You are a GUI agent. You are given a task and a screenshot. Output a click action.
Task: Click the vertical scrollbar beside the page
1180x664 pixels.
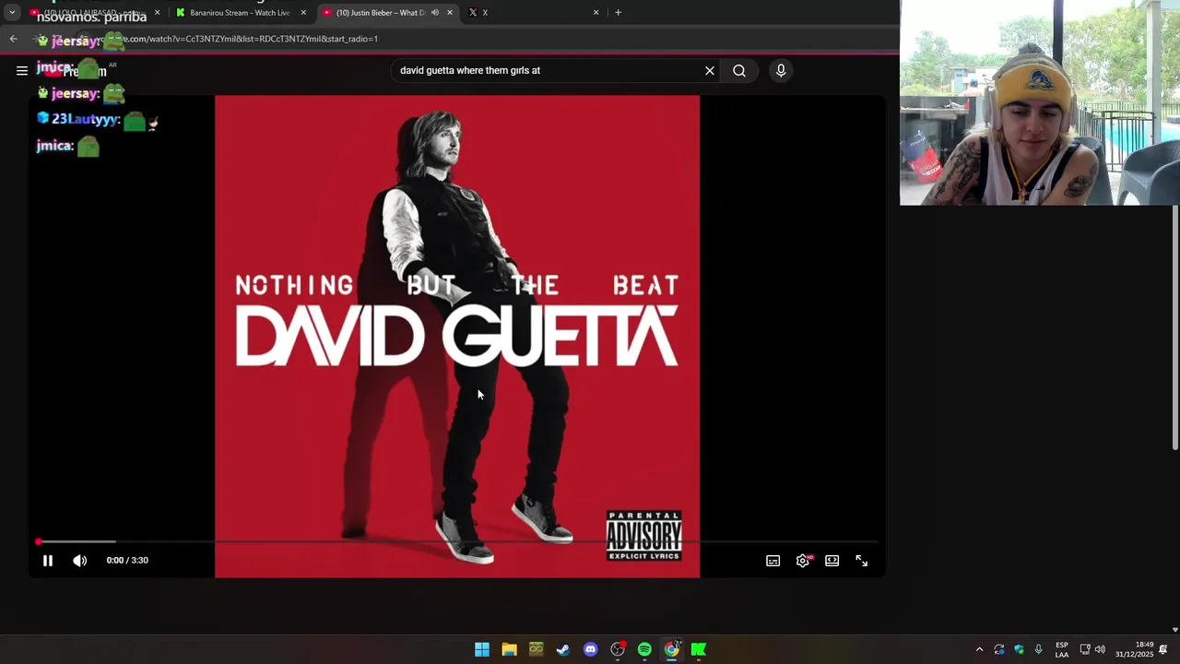pyautogui.click(x=1175, y=327)
